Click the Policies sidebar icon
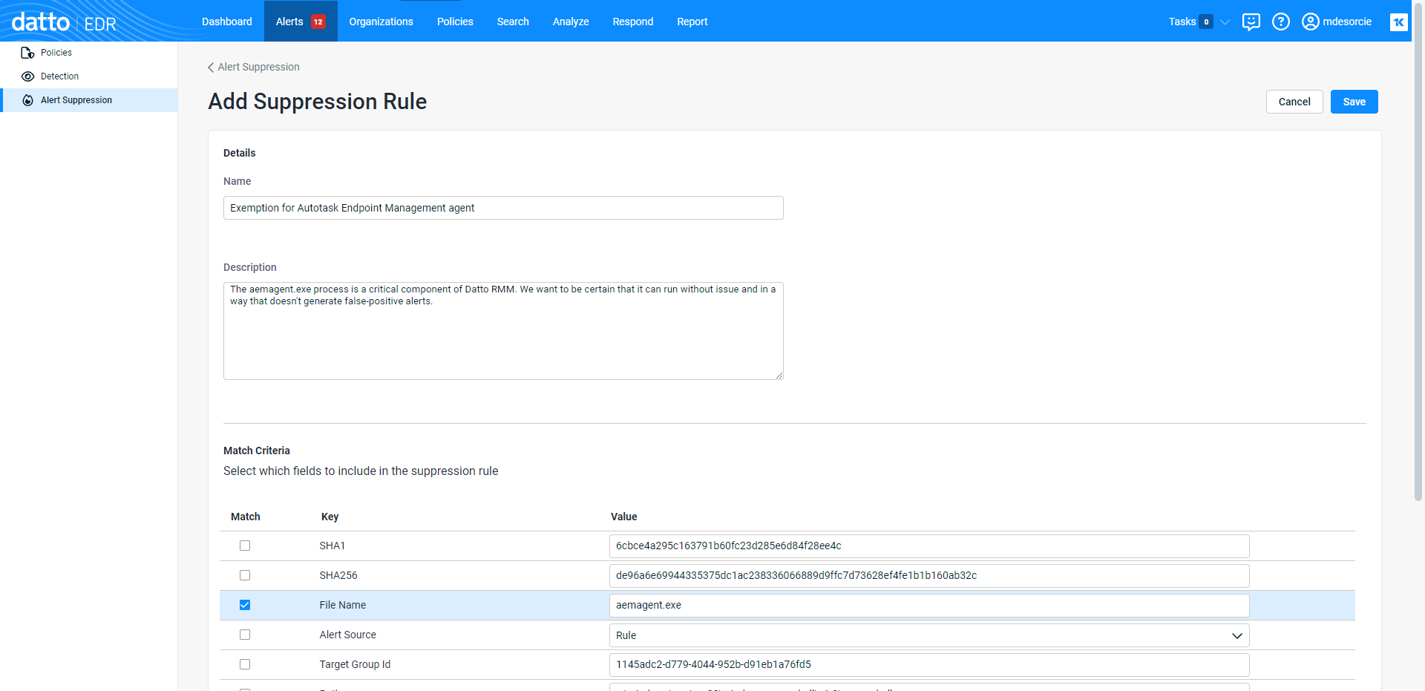The image size is (1425, 691). (27, 53)
